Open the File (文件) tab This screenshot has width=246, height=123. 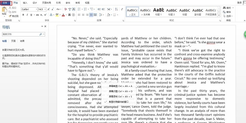[5, 3]
